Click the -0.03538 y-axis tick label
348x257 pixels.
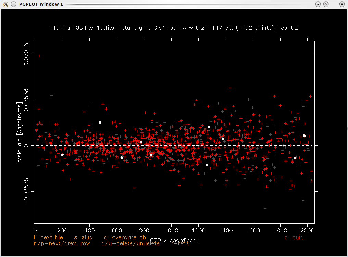(26, 191)
